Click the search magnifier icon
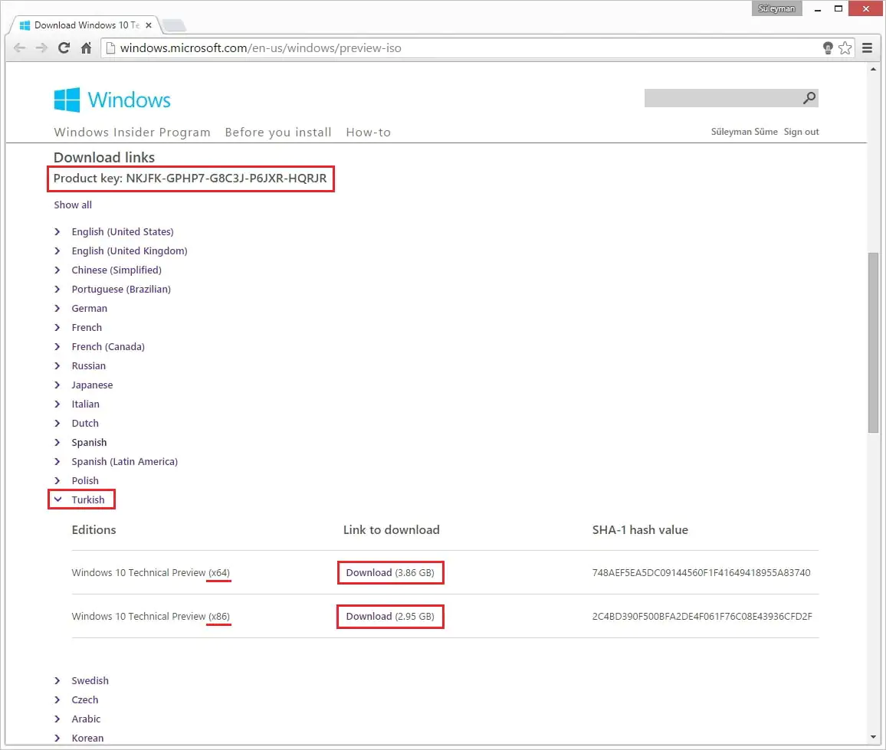This screenshot has width=886, height=750. (809, 98)
